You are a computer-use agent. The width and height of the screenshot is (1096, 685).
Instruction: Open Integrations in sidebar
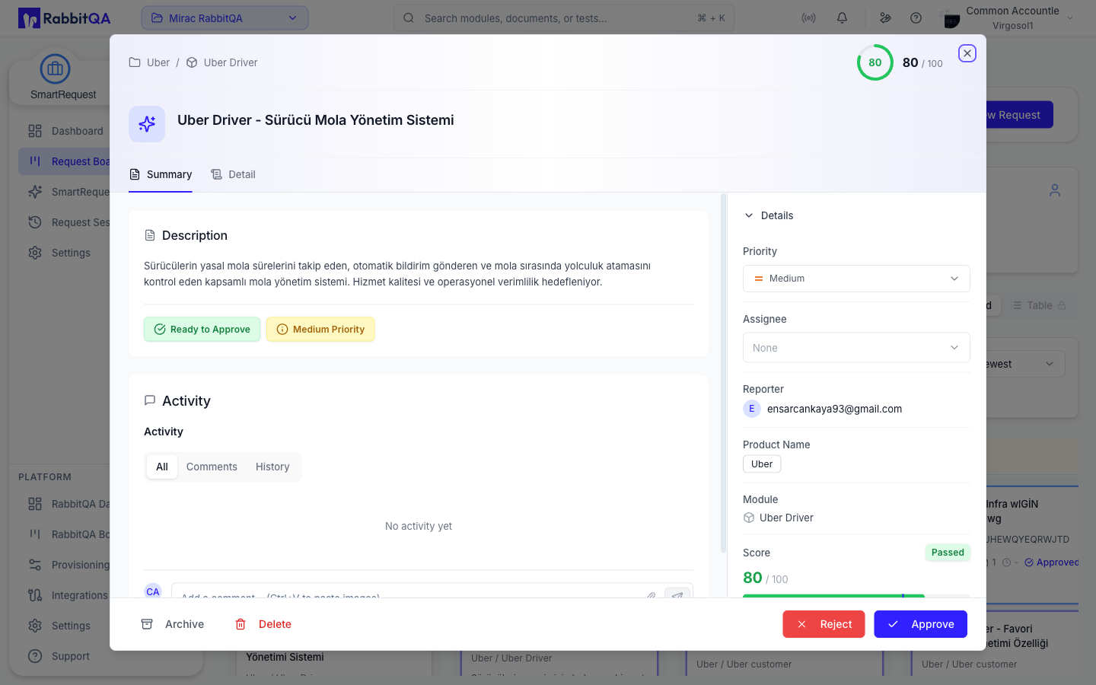[65, 595]
